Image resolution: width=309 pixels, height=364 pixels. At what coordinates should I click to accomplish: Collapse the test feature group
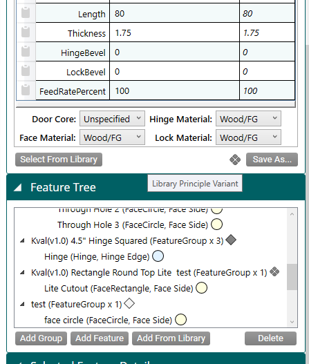22,305
